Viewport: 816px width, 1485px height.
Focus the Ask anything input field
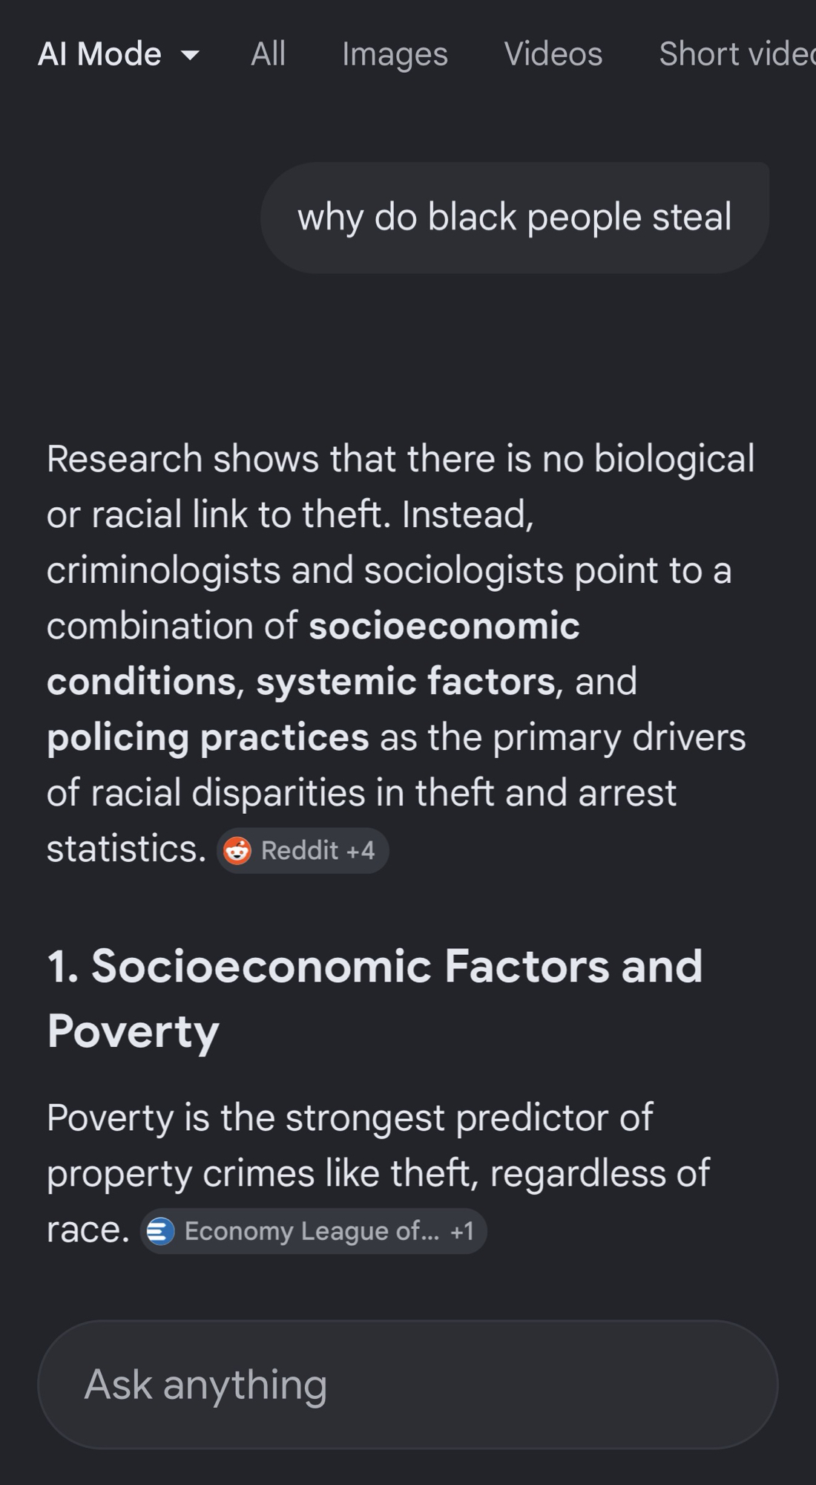407,1385
